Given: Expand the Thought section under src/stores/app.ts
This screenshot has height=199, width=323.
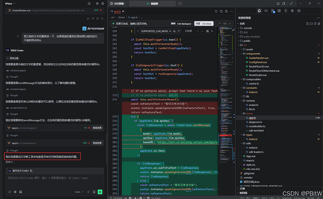Looking at the screenshot, I should pos(13,76).
